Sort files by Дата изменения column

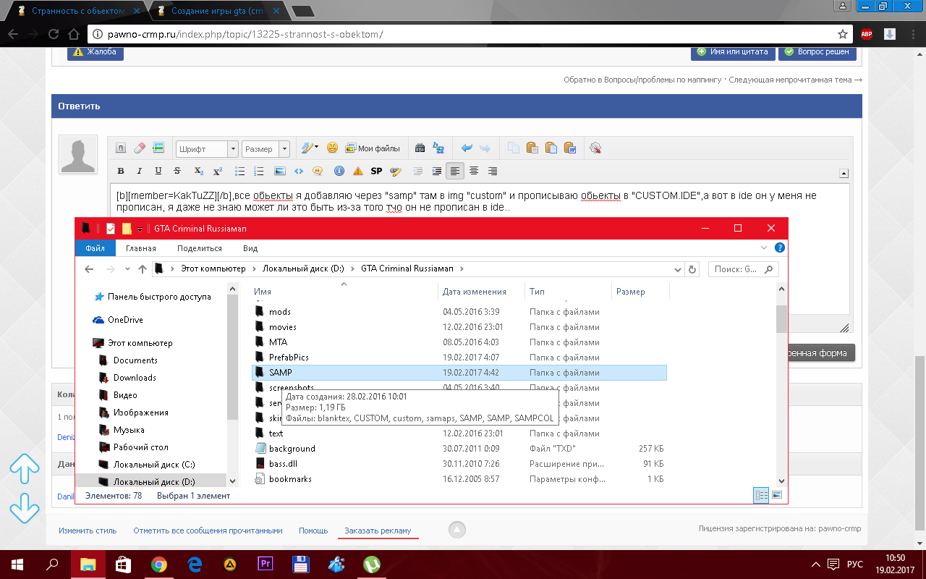(x=483, y=292)
